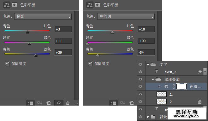Click view previous state icon in left panel
Viewport: 208px width, 121px height.
(39, 103)
